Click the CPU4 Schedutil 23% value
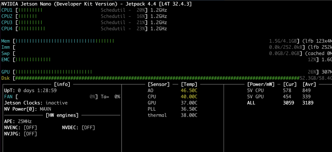The image size is (332, 152). click(x=123, y=29)
